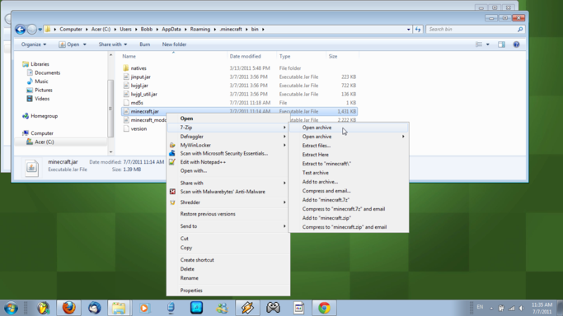Click the Search bin input field
The width and height of the screenshot is (563, 316).
pos(471,30)
